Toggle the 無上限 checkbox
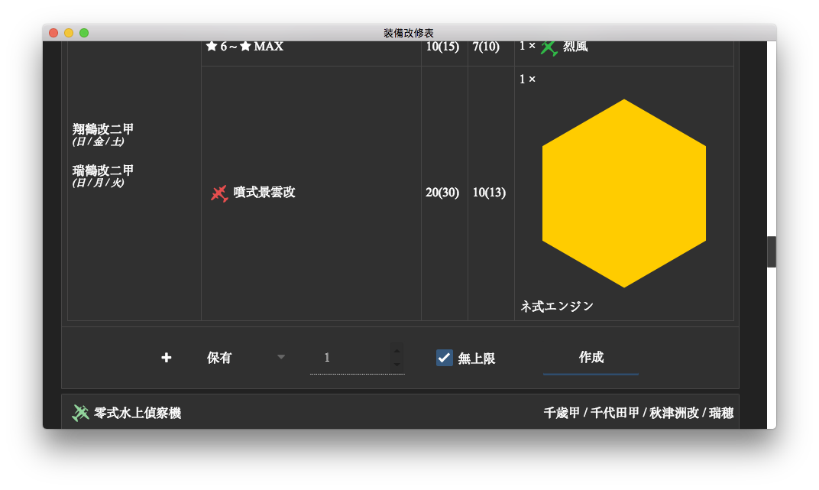Viewport: 819px width, 490px height. tap(444, 358)
